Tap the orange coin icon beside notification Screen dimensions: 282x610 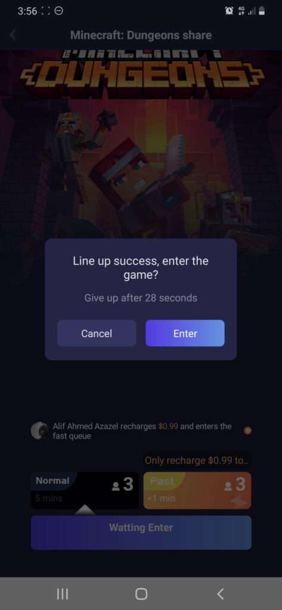point(247,430)
